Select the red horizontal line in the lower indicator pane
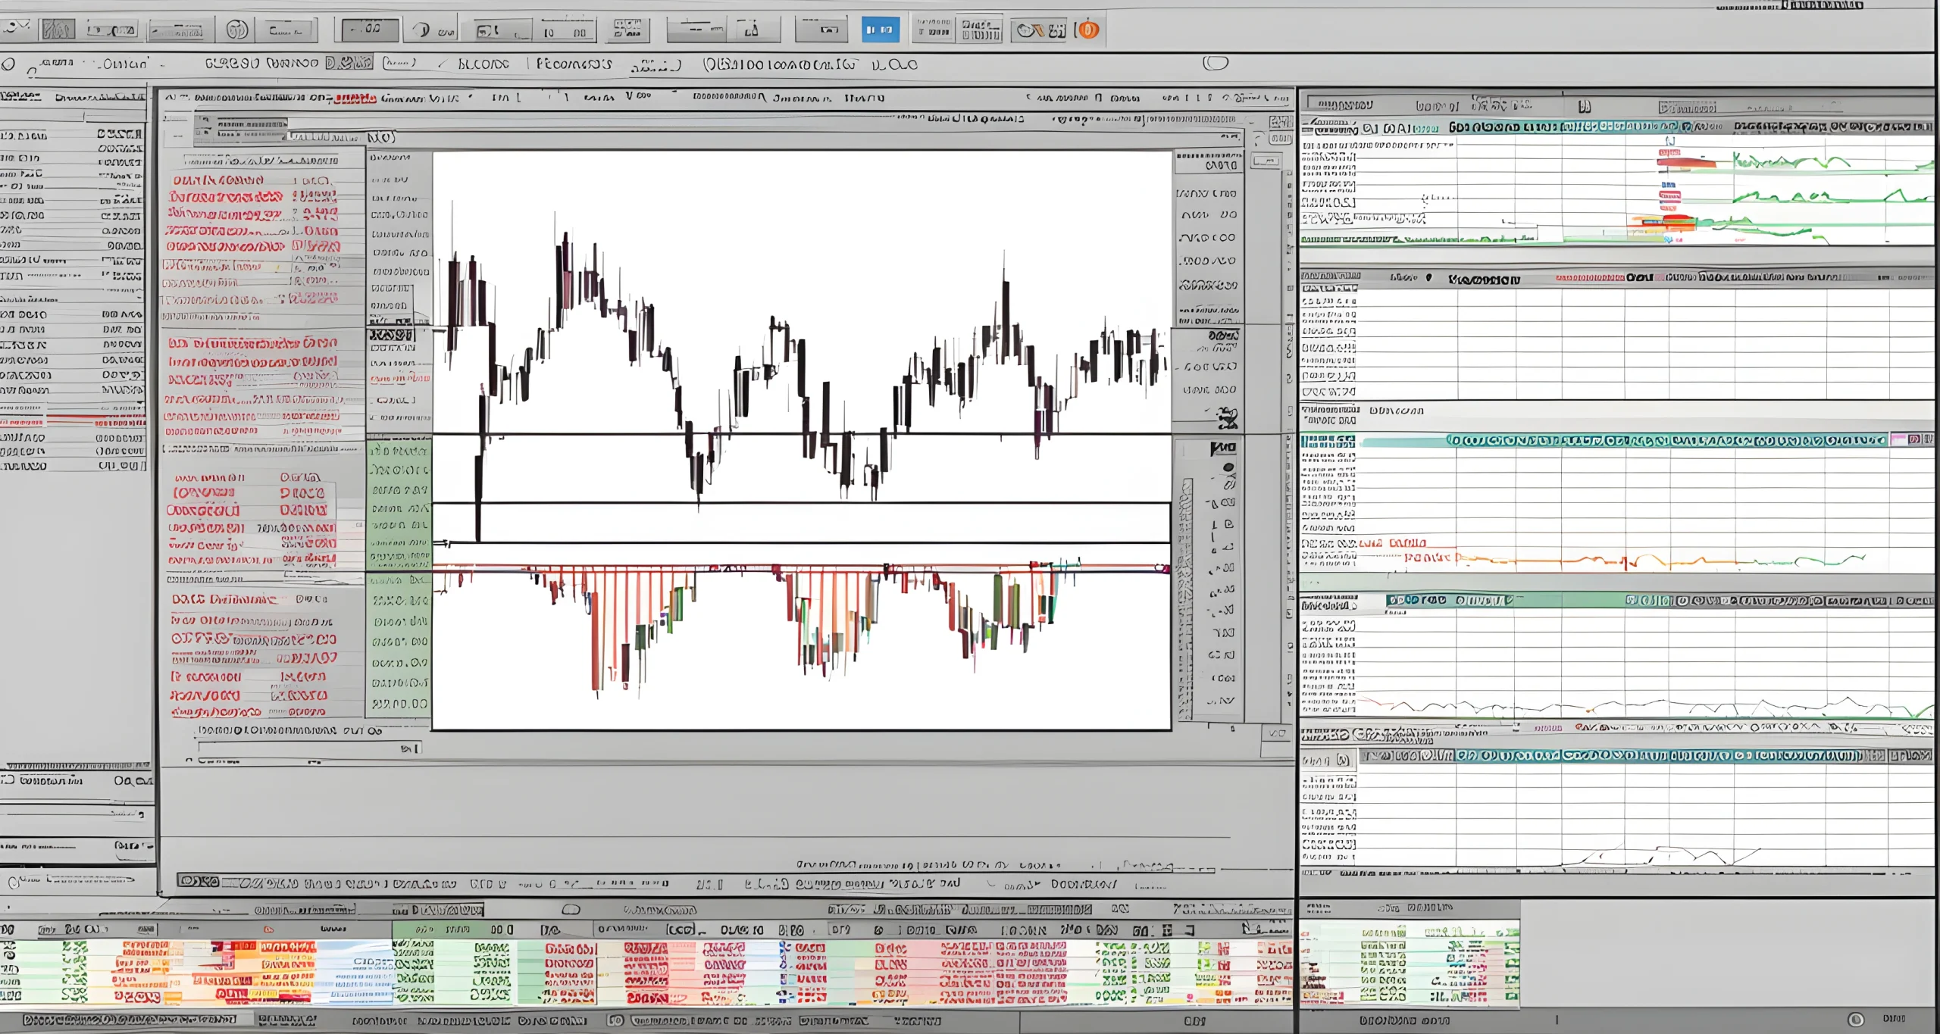Image resolution: width=1940 pixels, height=1034 pixels. tap(802, 567)
